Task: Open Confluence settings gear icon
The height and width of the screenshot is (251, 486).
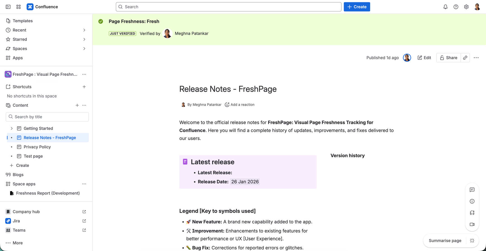Action: coord(466,7)
